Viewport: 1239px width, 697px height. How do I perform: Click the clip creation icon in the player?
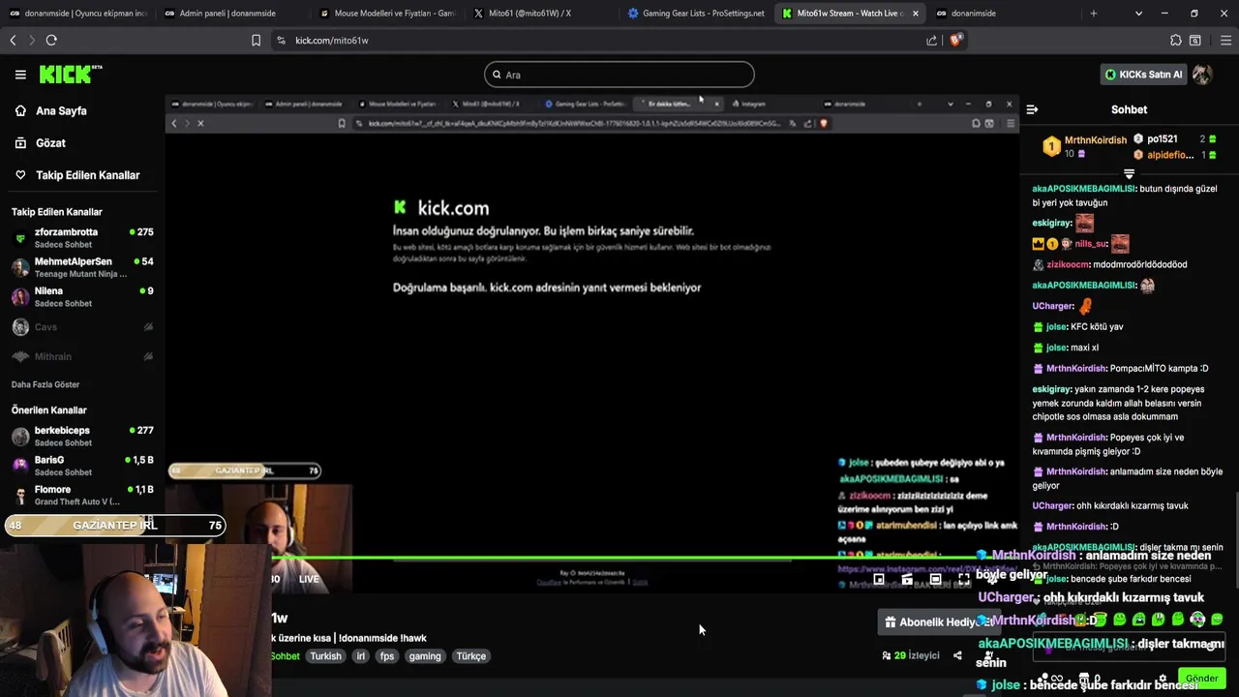(907, 579)
